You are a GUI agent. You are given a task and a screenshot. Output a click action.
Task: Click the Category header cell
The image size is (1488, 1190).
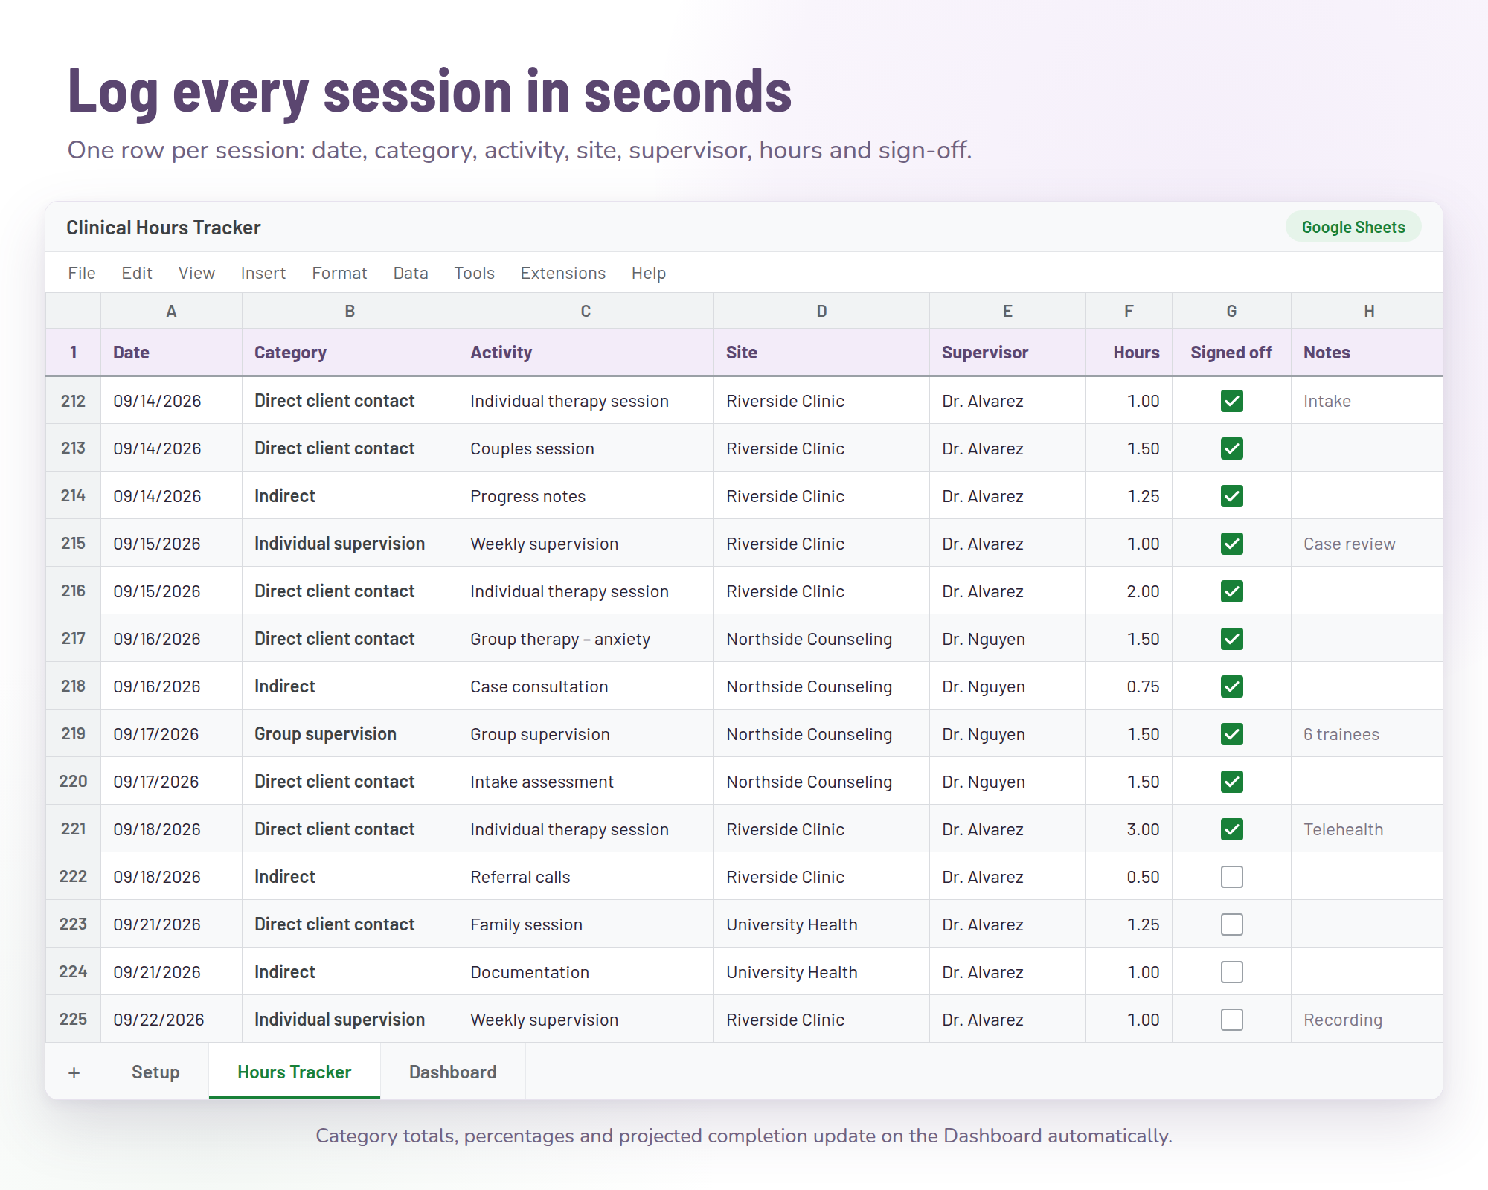pos(350,353)
